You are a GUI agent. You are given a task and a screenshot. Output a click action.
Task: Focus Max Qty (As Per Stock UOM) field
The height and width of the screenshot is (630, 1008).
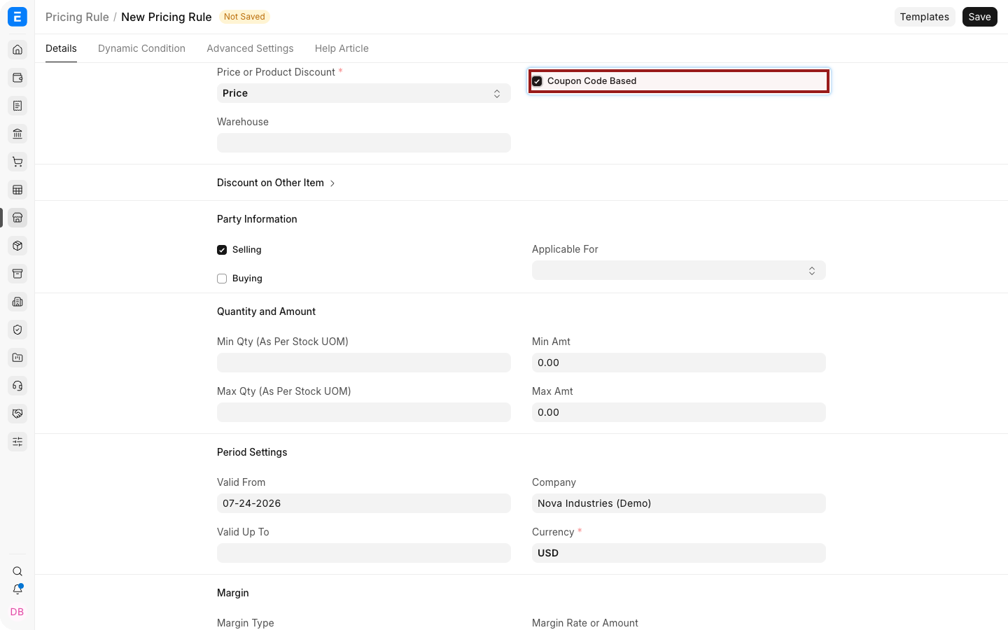(364, 412)
